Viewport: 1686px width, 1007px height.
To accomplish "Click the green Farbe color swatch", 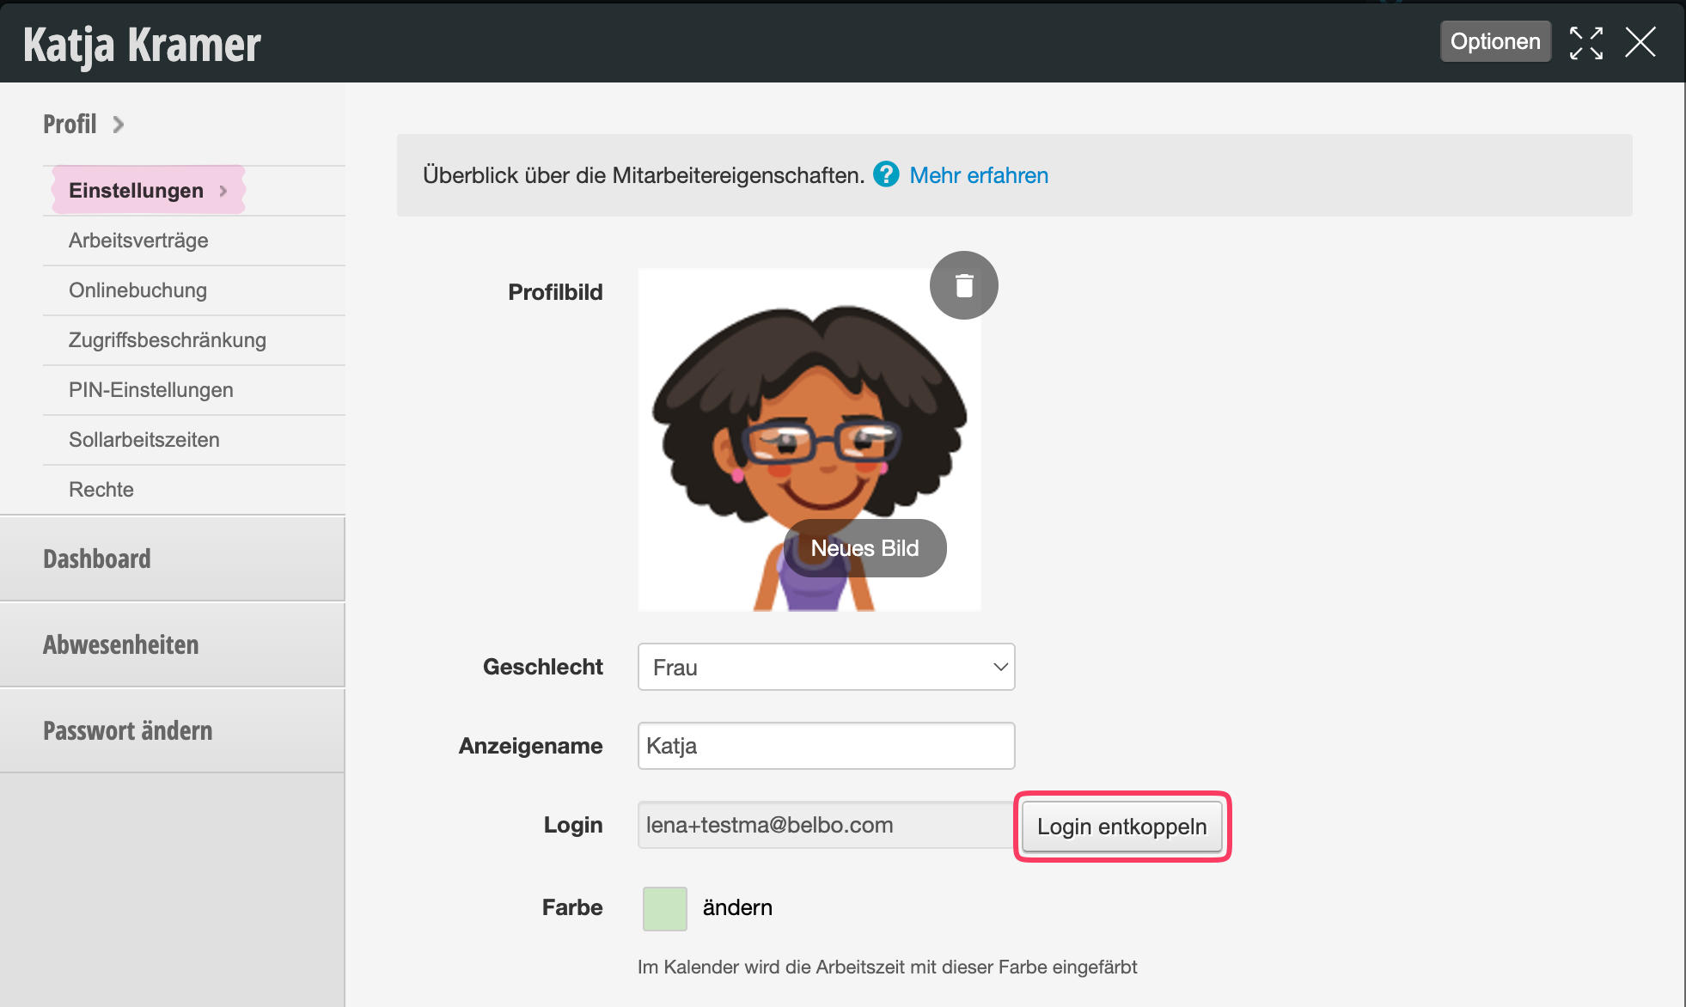I will (x=664, y=908).
